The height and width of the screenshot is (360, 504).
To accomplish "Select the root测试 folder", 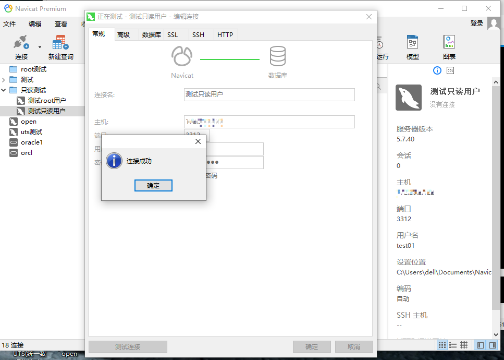I will point(28,69).
